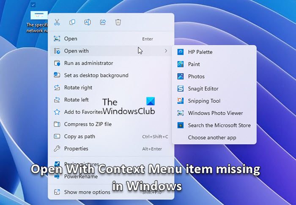Expand the Open with submenu arrow
This screenshot has height=205, width=296.
[x=166, y=51]
